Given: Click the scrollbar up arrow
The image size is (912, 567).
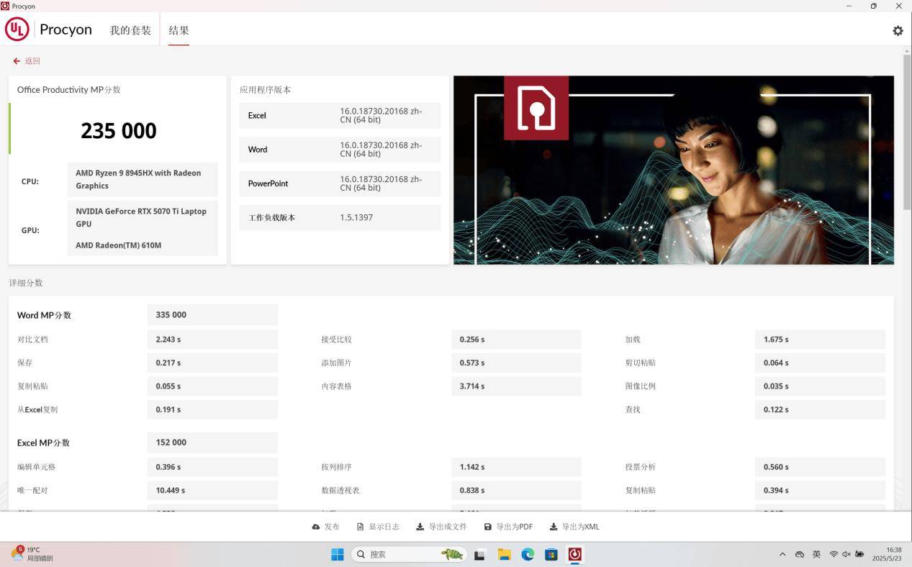Looking at the screenshot, I should tap(907, 51).
